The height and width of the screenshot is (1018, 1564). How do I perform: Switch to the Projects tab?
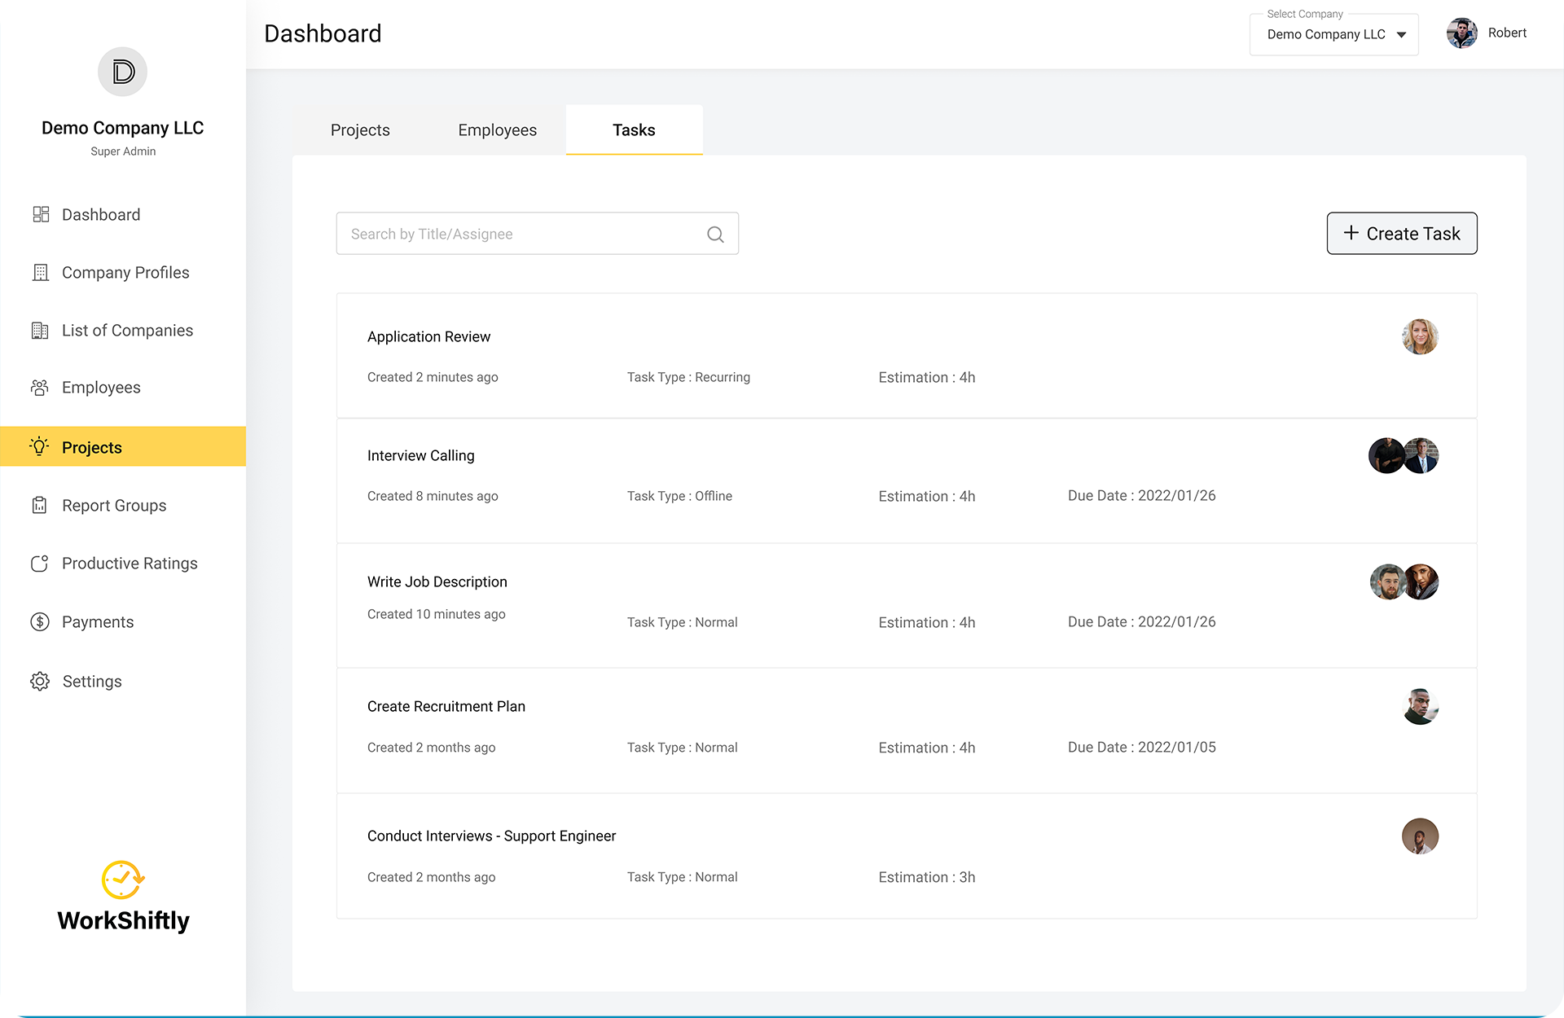[360, 130]
